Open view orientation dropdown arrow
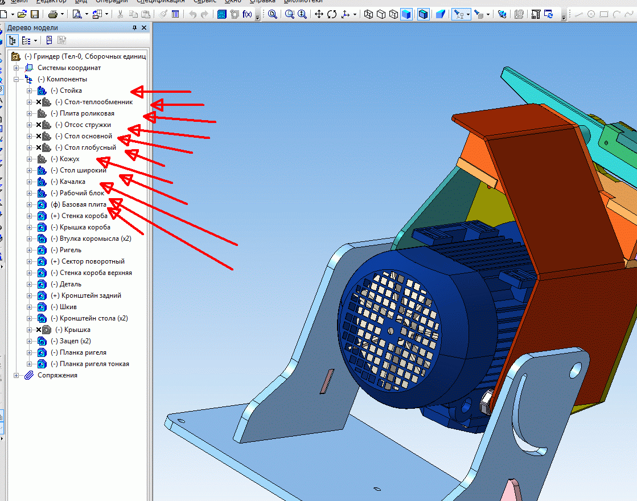637x501 pixels. pyautogui.click(x=355, y=14)
